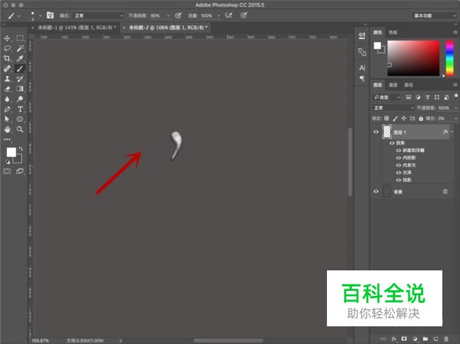The image size is (460, 344).
Task: Enable airbrush build-up effects
Action: (229, 16)
